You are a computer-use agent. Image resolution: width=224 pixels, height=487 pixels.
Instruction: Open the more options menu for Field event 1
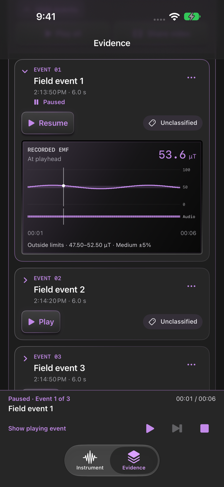[x=191, y=78]
